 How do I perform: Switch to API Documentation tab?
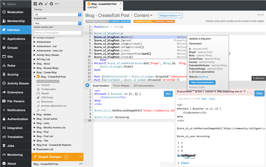144,86
